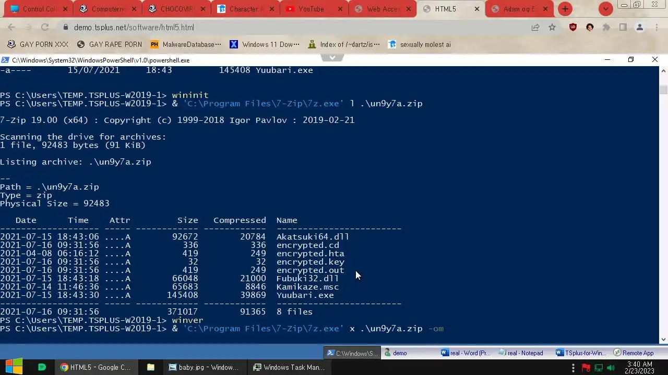
Task: Switch to the Control Col browser tab
Action: point(39,9)
